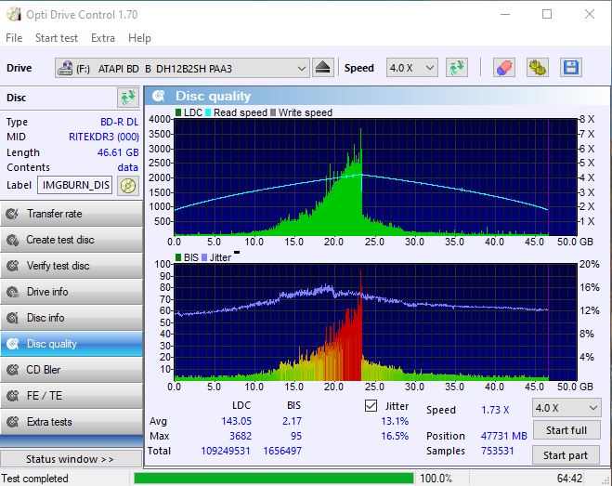Click the disc label icon beside IMGBURN_DIS

(128, 185)
